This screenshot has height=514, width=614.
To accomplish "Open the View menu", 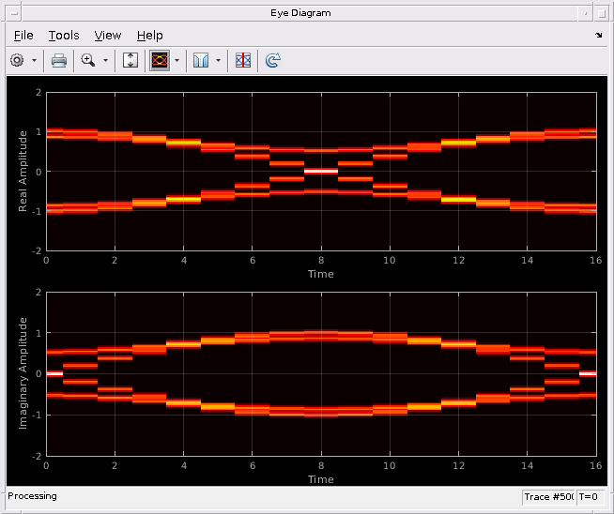I will 108,36.
